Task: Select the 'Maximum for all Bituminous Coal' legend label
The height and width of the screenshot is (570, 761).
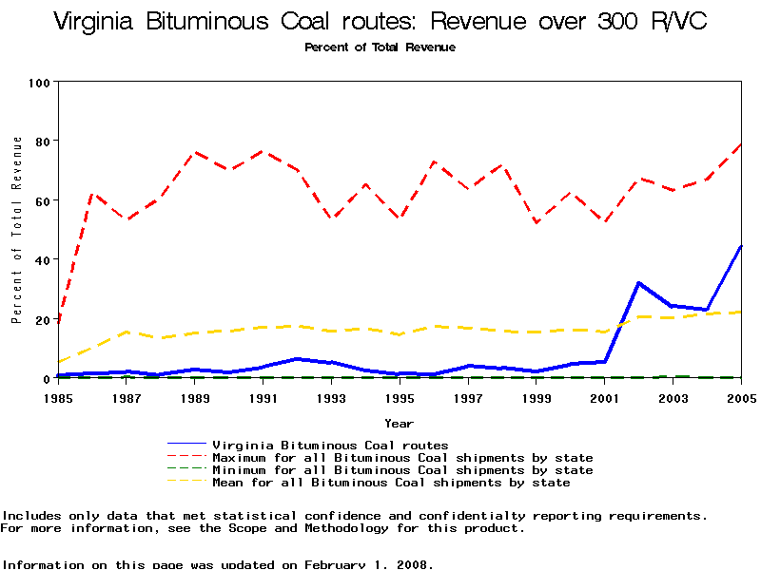Action: [x=402, y=458]
